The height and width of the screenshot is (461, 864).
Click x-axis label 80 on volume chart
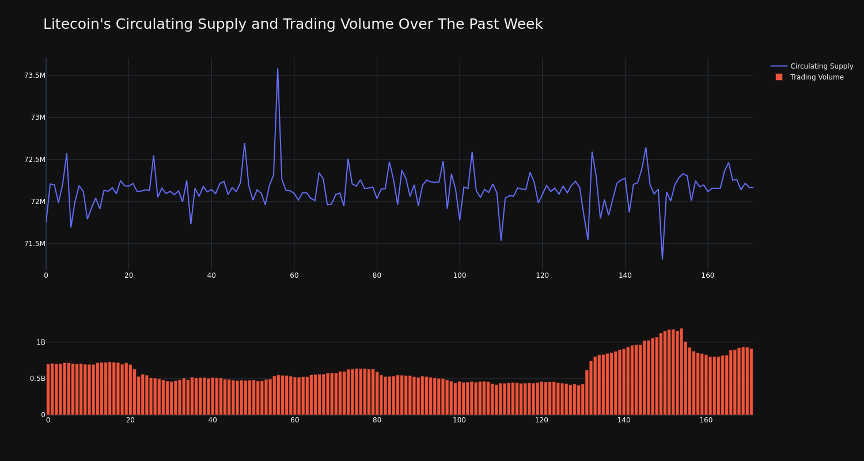(x=377, y=420)
